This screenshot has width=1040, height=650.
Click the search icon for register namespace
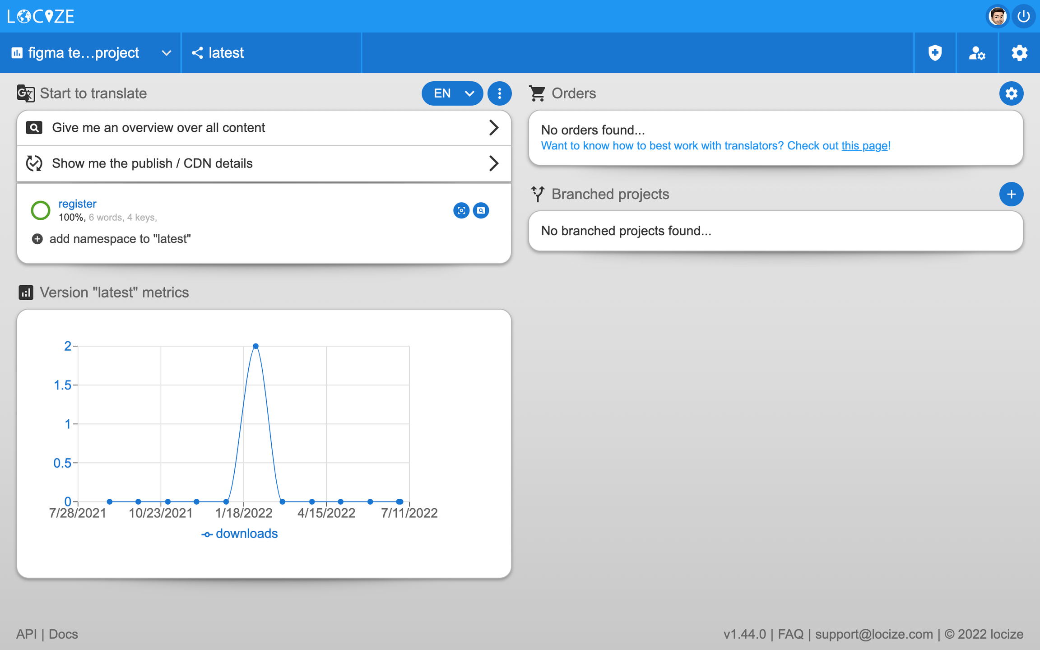point(481,210)
